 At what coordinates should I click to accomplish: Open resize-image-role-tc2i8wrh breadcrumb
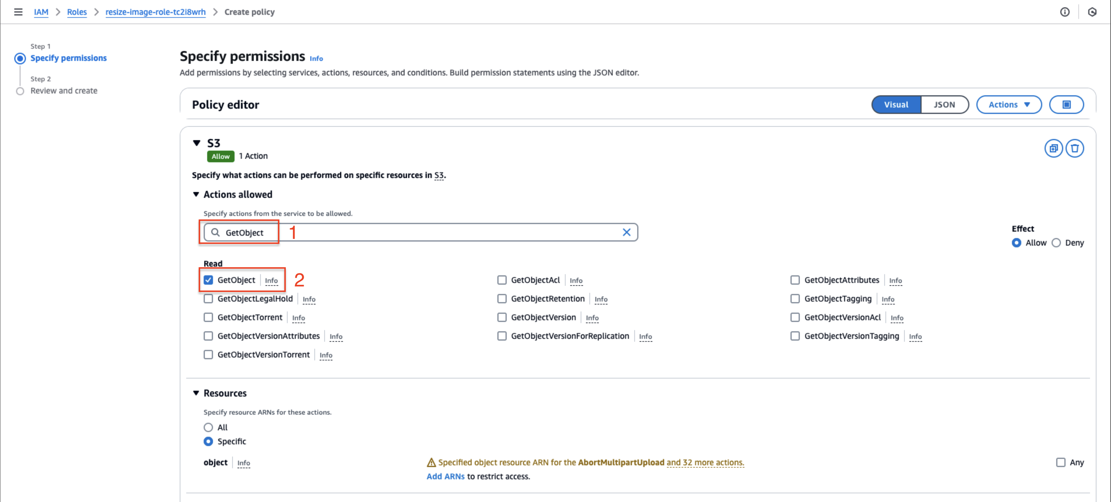(155, 12)
